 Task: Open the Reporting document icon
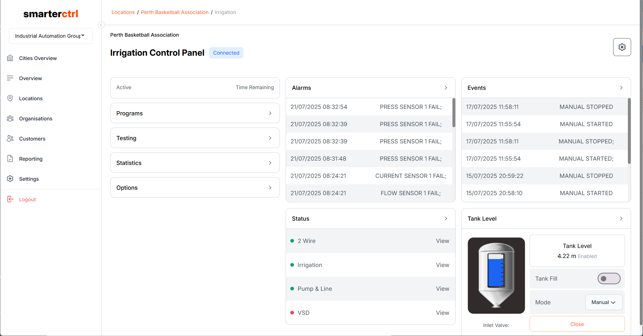[x=10, y=159]
